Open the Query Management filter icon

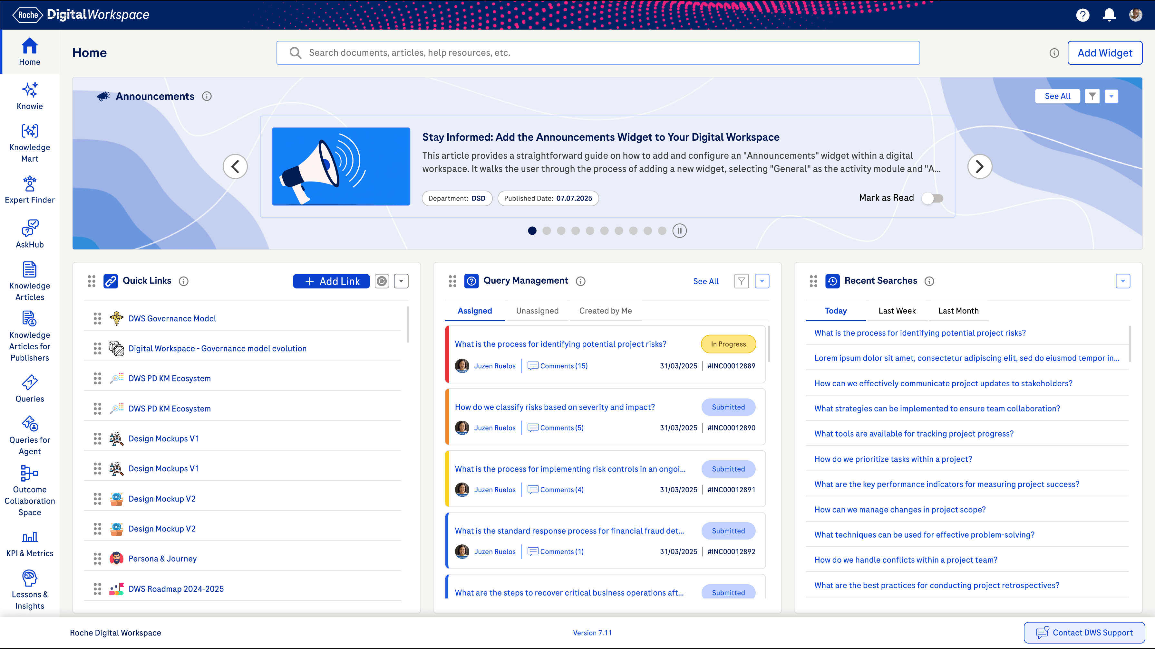(x=741, y=281)
